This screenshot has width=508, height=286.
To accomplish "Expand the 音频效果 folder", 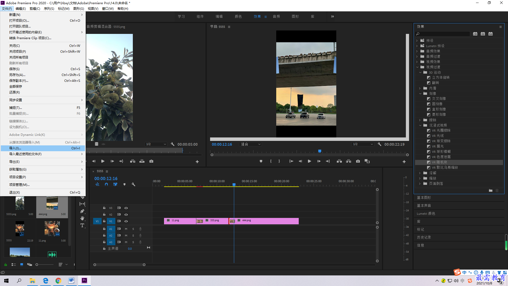I will pos(417,51).
